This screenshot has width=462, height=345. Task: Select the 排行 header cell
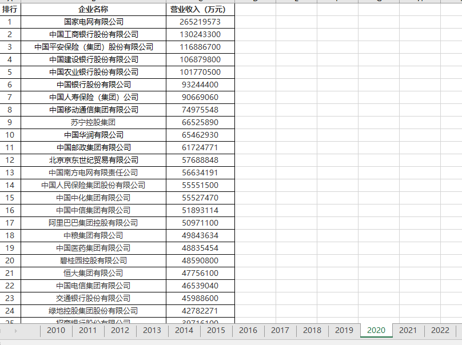10,9
